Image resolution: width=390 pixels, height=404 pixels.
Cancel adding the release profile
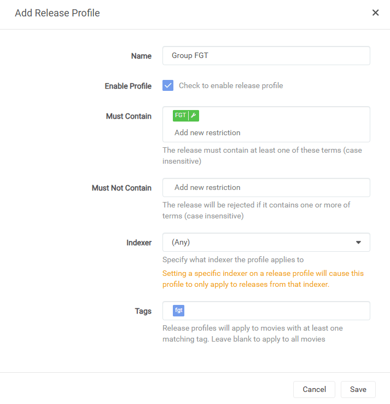pos(314,389)
